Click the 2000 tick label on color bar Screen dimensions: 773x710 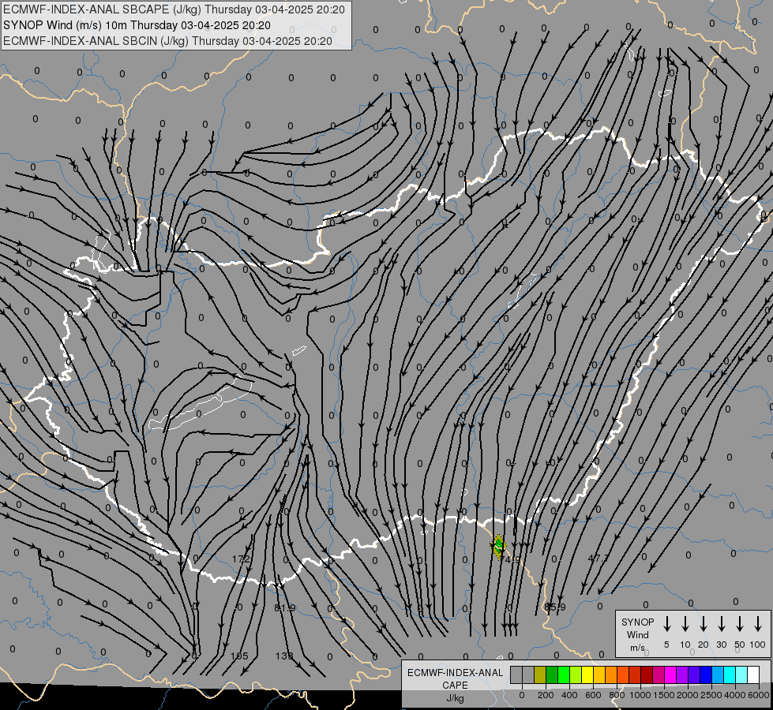688,695
